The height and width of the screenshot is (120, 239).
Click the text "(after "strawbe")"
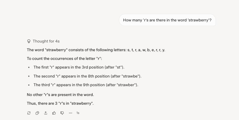point(126,76)
